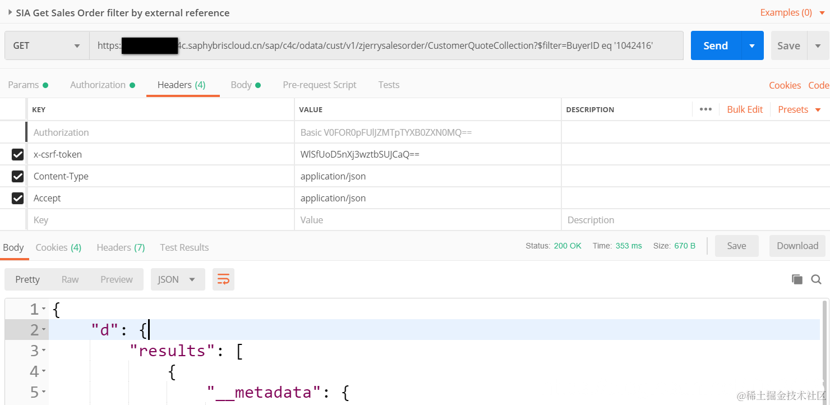Uncheck the Accept header checkbox
The image size is (830, 405).
18,198
